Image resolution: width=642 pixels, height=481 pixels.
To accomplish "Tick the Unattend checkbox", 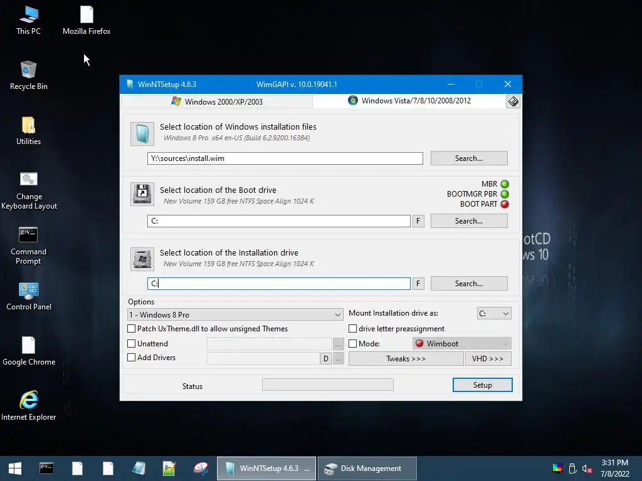I will [132, 344].
